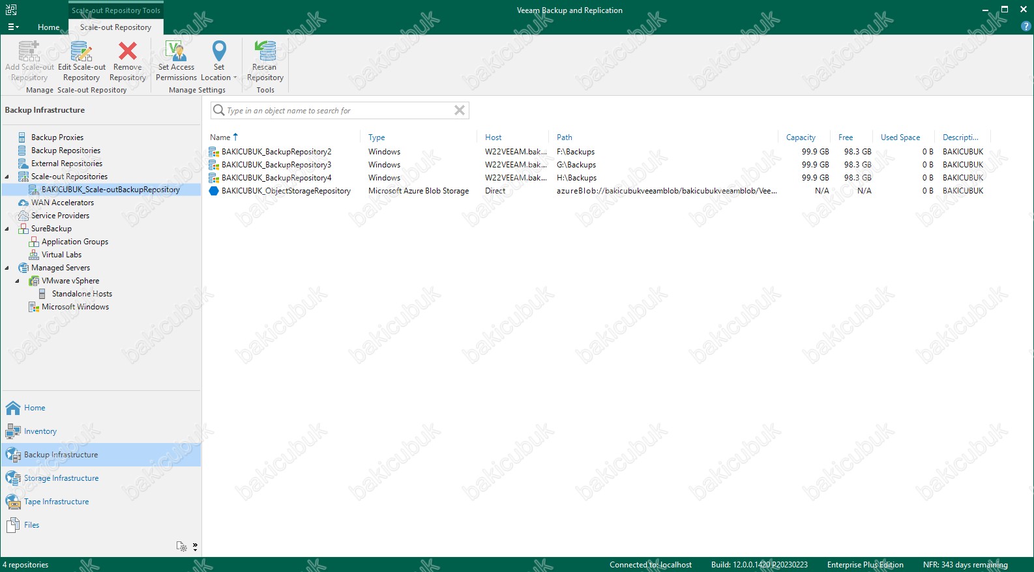Click BAKICUBUK_BackupRepository2 row icon
The width and height of the screenshot is (1034, 572).
click(214, 152)
